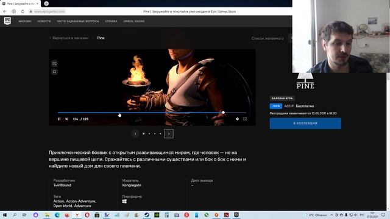
Task: Open File Explorer from the taskbar
Action: [47, 215]
